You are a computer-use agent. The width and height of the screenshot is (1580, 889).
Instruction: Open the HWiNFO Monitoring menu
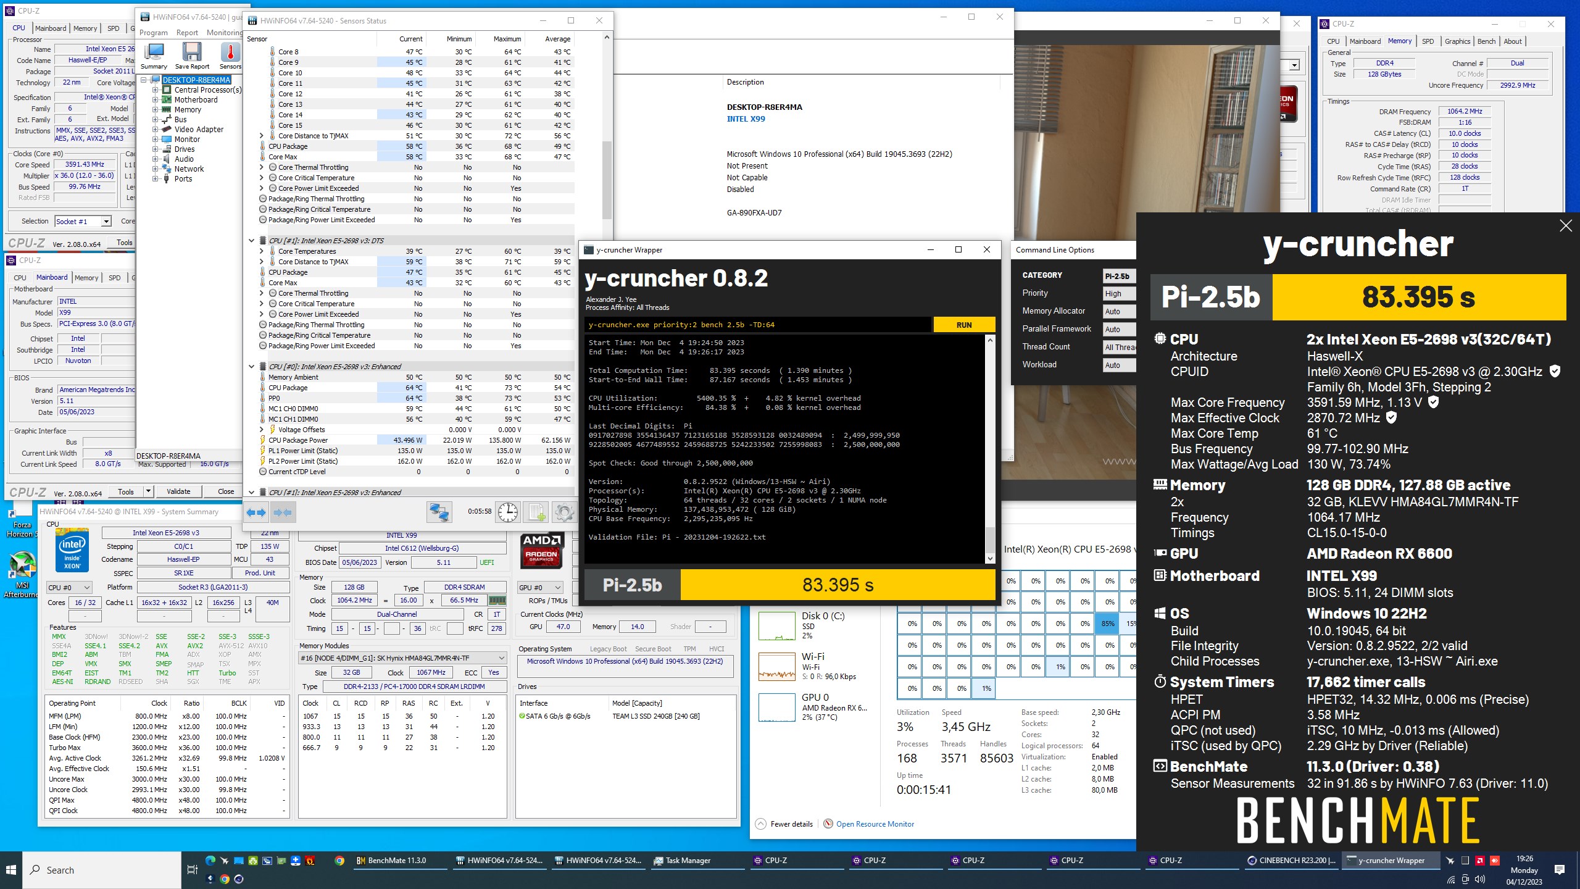pyautogui.click(x=224, y=33)
